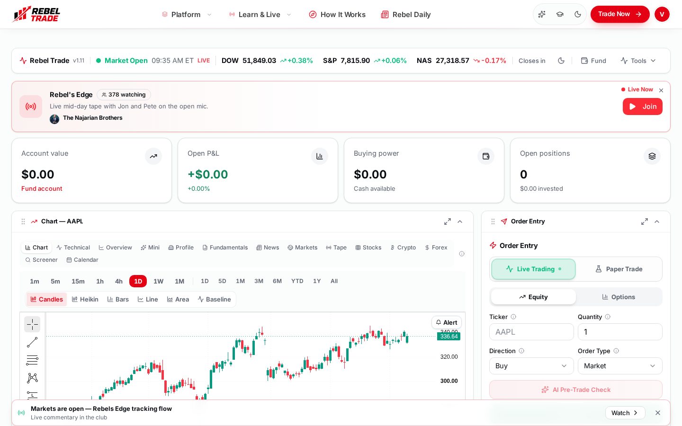The image size is (682, 426).
Task: Click the Trade Now button
Action: coord(619,14)
